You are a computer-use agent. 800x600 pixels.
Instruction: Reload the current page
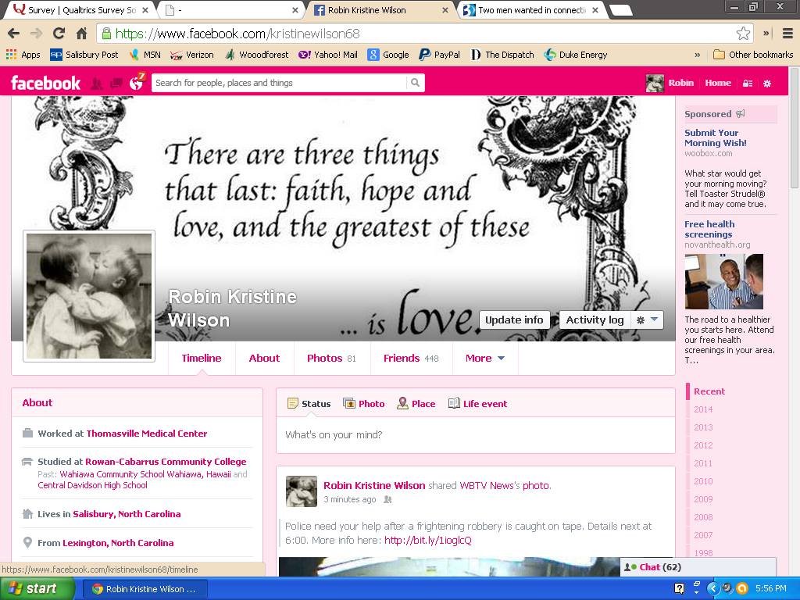tap(59, 34)
